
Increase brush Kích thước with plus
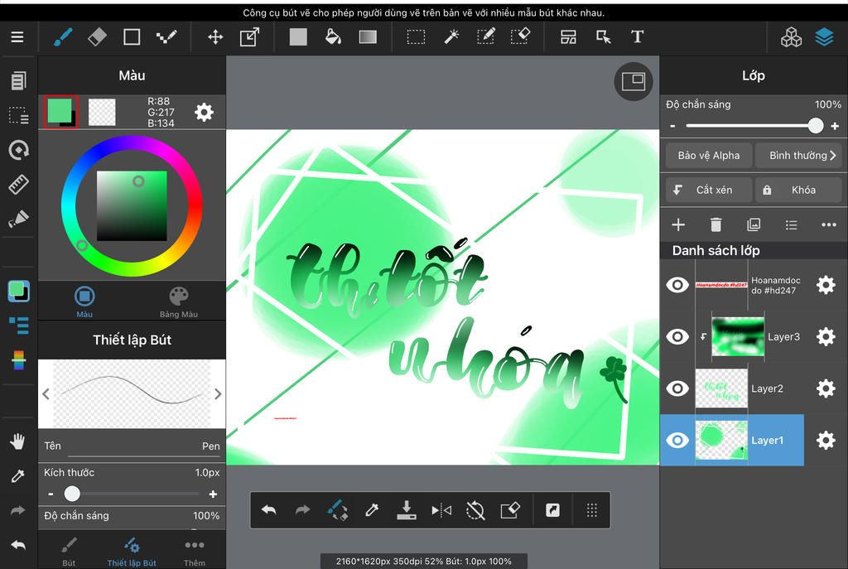213,494
